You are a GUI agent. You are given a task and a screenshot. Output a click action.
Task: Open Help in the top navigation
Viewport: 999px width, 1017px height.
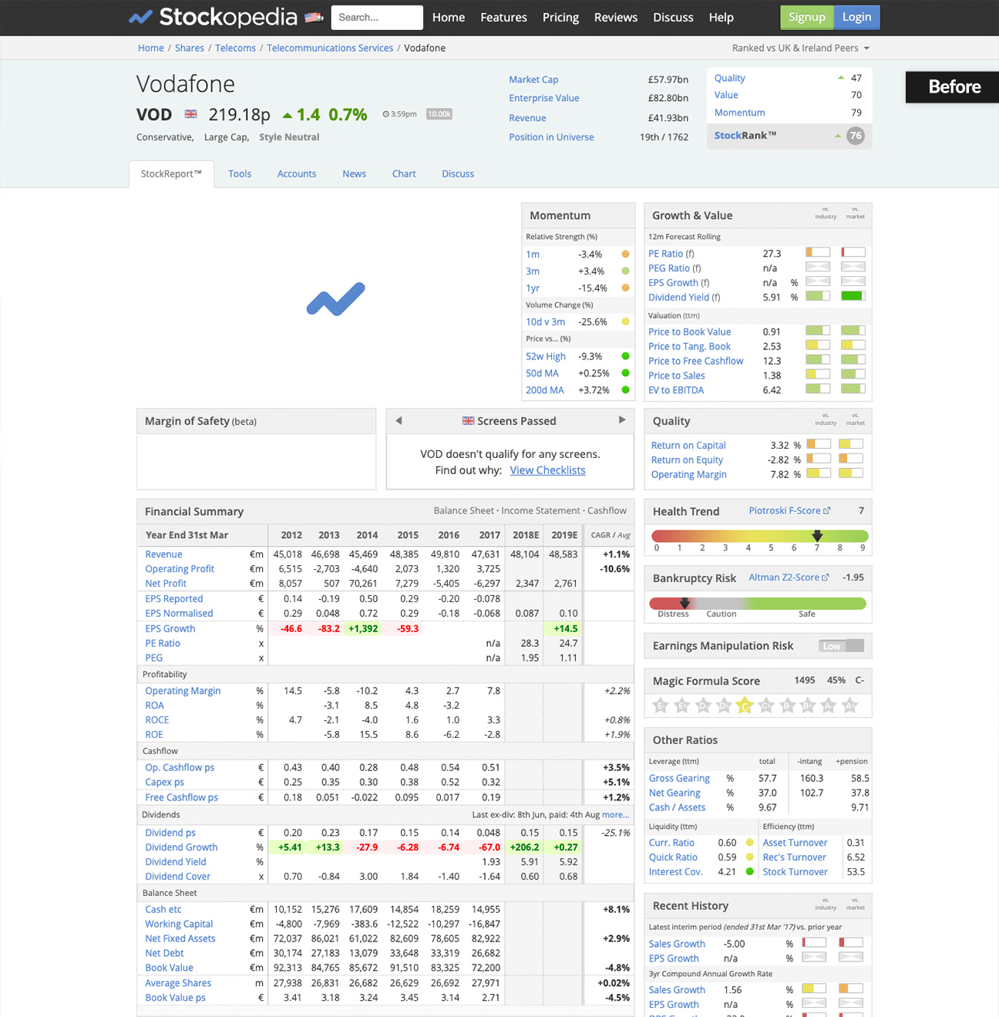[x=721, y=17]
